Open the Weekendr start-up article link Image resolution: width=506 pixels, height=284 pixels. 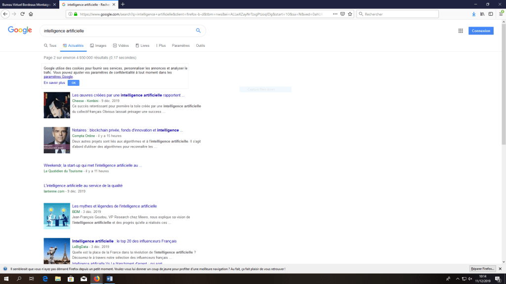point(93,165)
